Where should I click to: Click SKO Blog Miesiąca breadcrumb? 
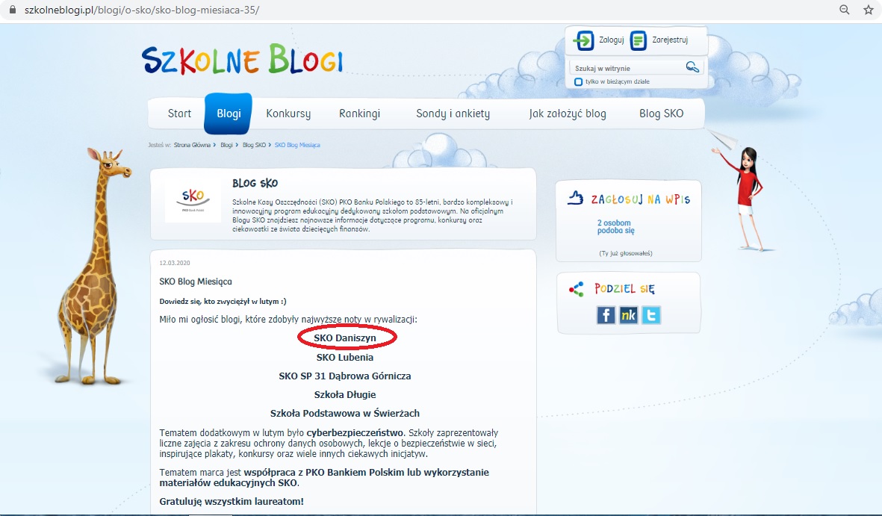(x=297, y=145)
